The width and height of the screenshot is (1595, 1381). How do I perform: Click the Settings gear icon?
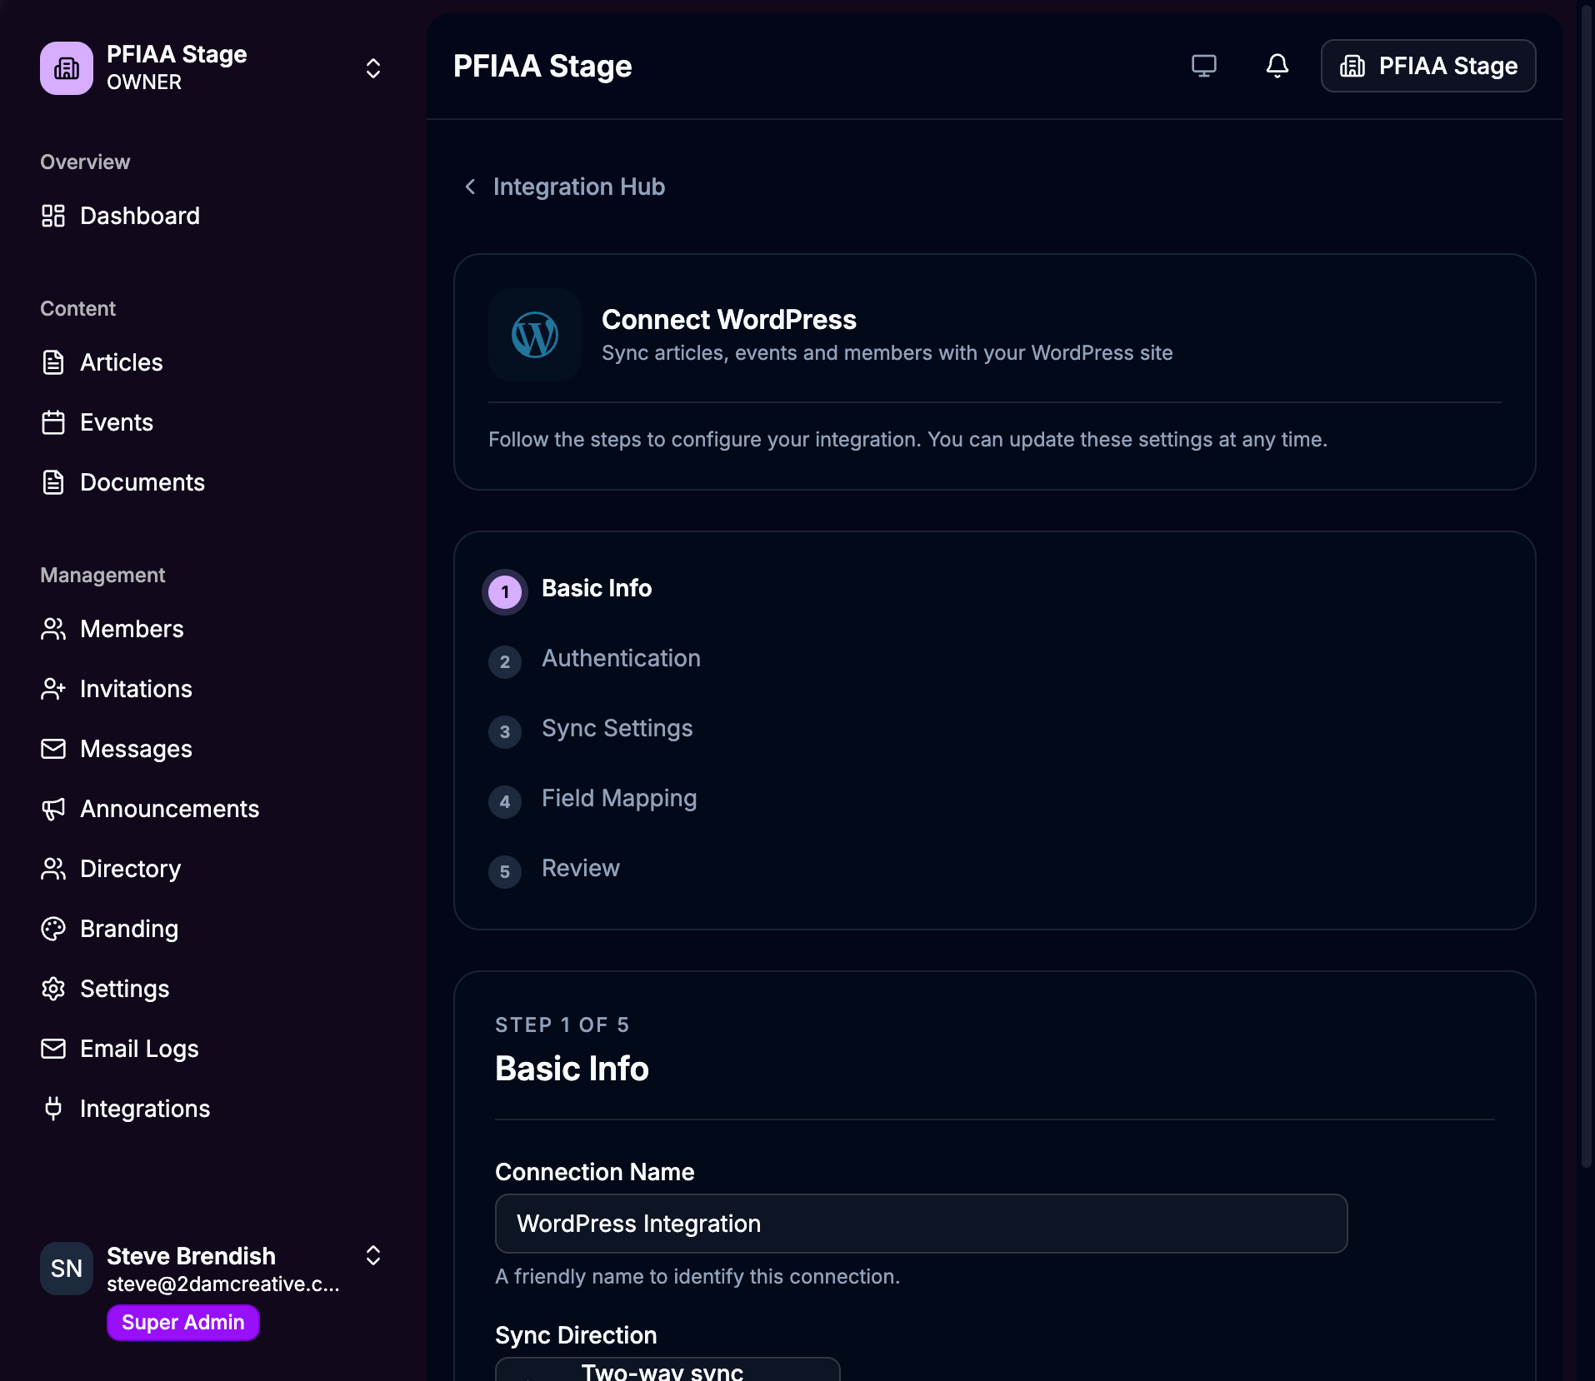(53, 989)
